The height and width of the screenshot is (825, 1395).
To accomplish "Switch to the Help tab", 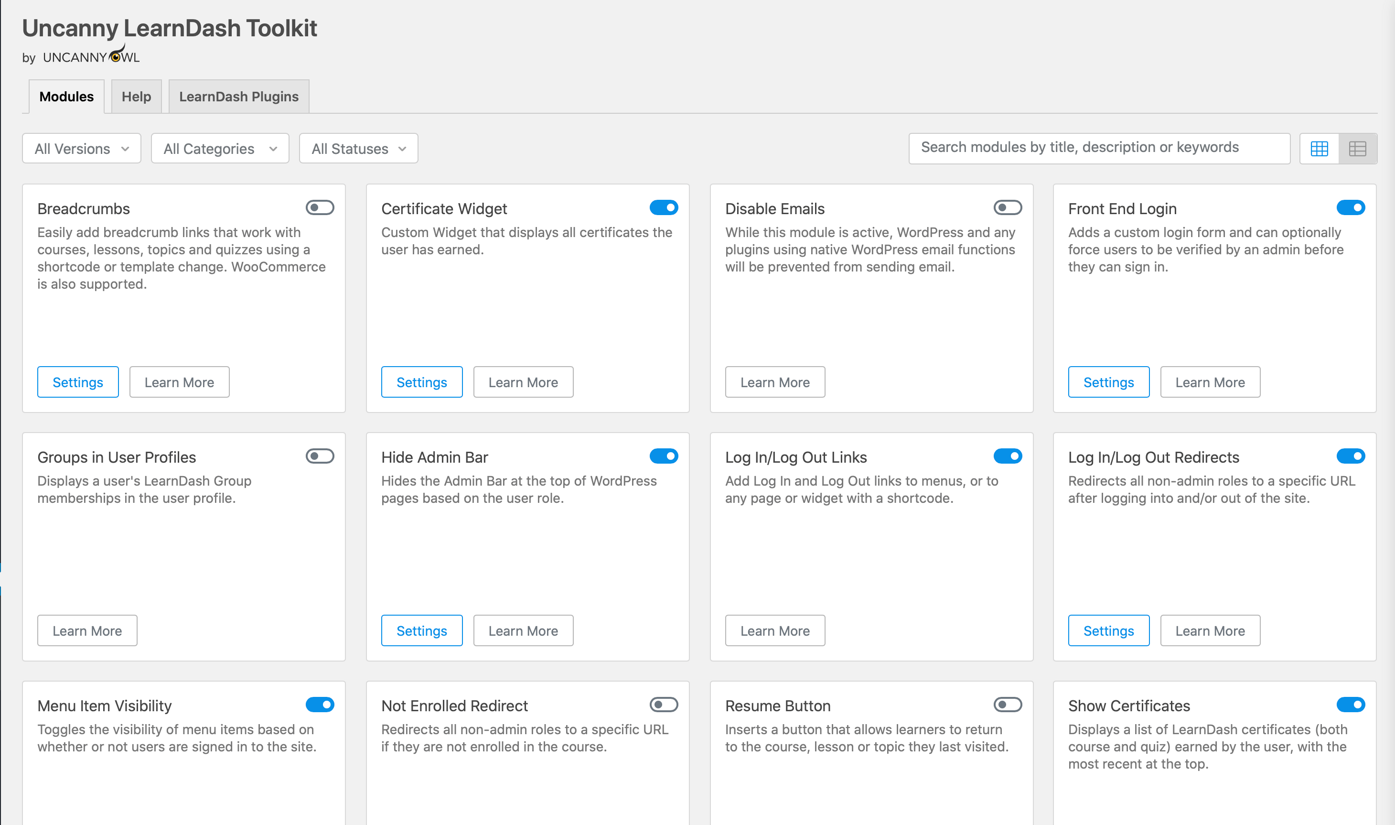I will [x=136, y=96].
